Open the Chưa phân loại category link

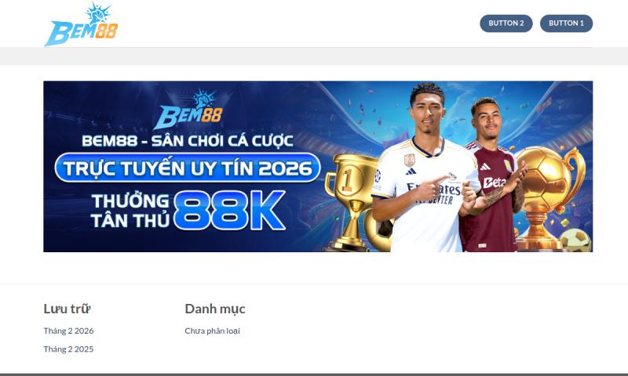coord(212,331)
